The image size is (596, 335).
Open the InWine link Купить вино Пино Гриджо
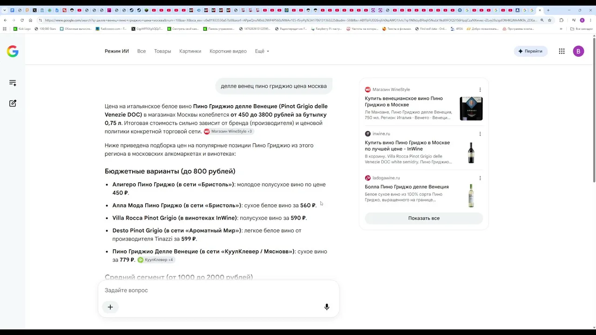click(407, 146)
